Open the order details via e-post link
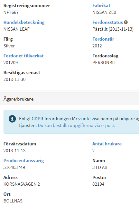Viewport: 139px width, 206px height. pyautogui.click(x=77, y=126)
